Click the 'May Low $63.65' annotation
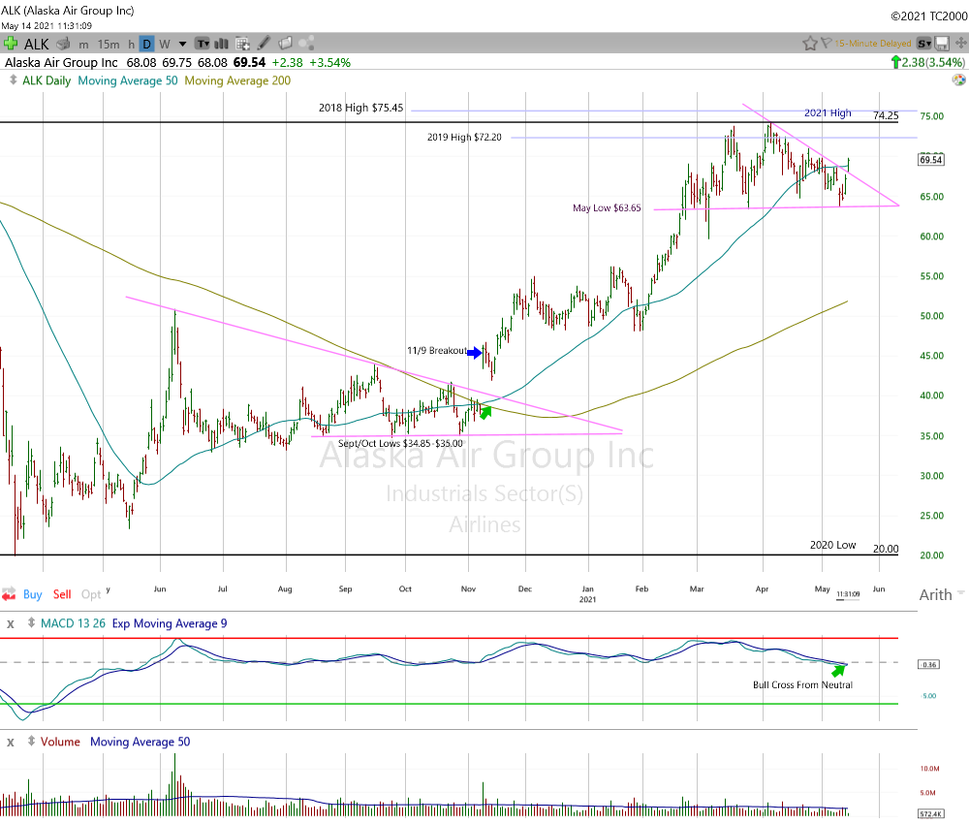 click(607, 207)
